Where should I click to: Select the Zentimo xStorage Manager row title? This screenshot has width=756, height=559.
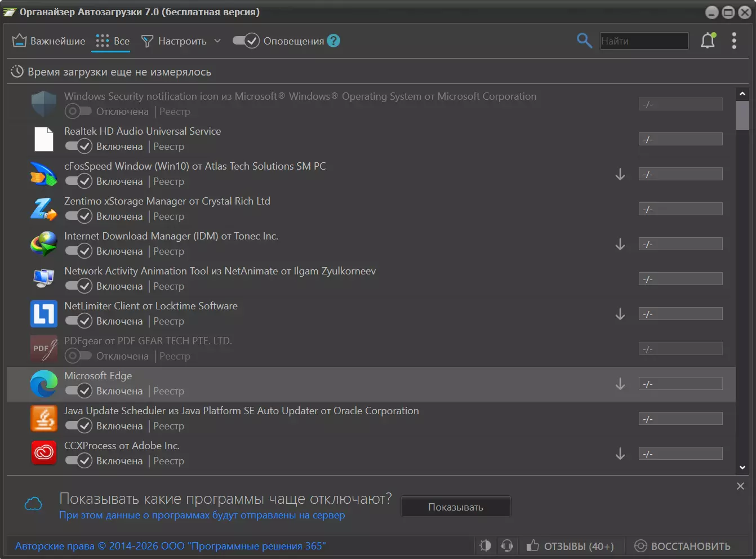(167, 201)
